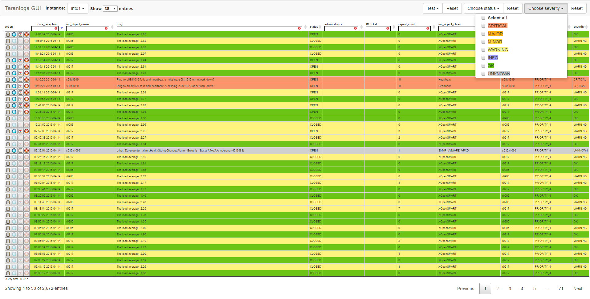Click the red clear icon in the msg filter
The image size is (590, 299).
point(299,28)
